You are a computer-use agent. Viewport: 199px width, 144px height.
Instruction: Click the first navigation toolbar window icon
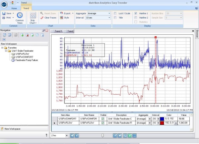click(x=4, y=35)
